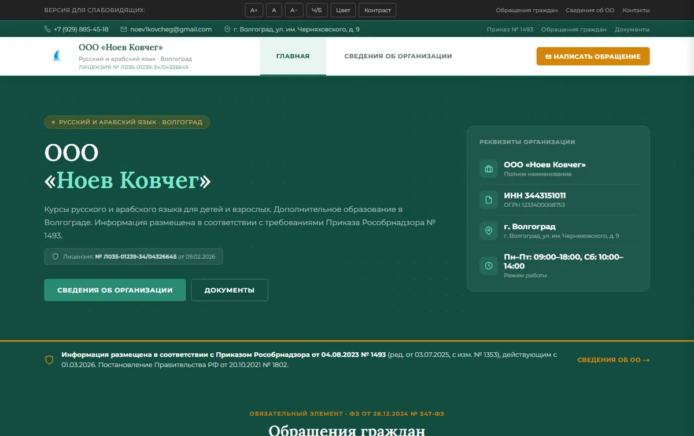694x436 pixels.
Task: Toggle black-and-white mode Ч/Б
Action: pyautogui.click(x=317, y=10)
